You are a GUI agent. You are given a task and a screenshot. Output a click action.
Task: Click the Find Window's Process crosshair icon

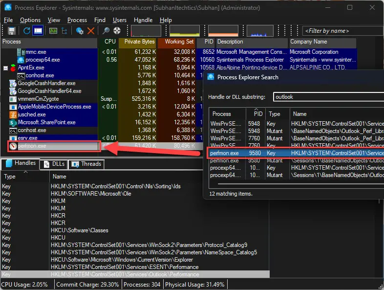(117, 31)
